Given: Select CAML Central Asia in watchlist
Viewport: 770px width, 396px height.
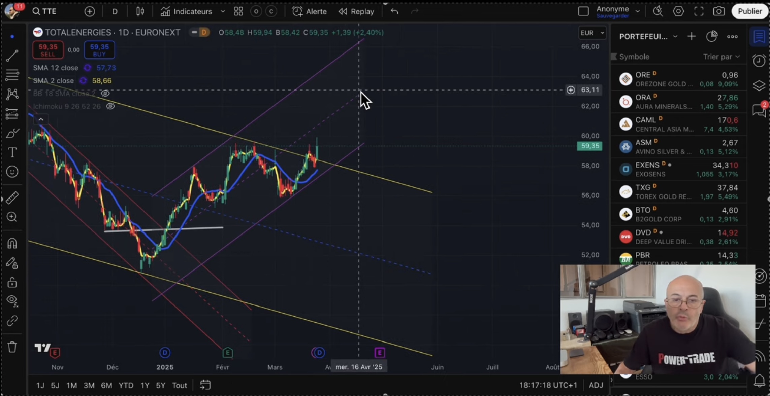Looking at the screenshot, I should click(679, 124).
